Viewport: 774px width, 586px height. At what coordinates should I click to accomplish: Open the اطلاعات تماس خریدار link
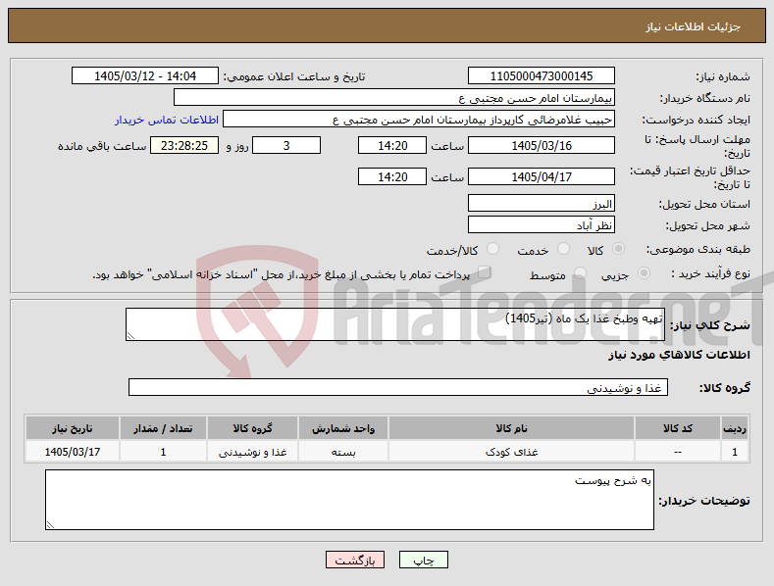coord(167,120)
